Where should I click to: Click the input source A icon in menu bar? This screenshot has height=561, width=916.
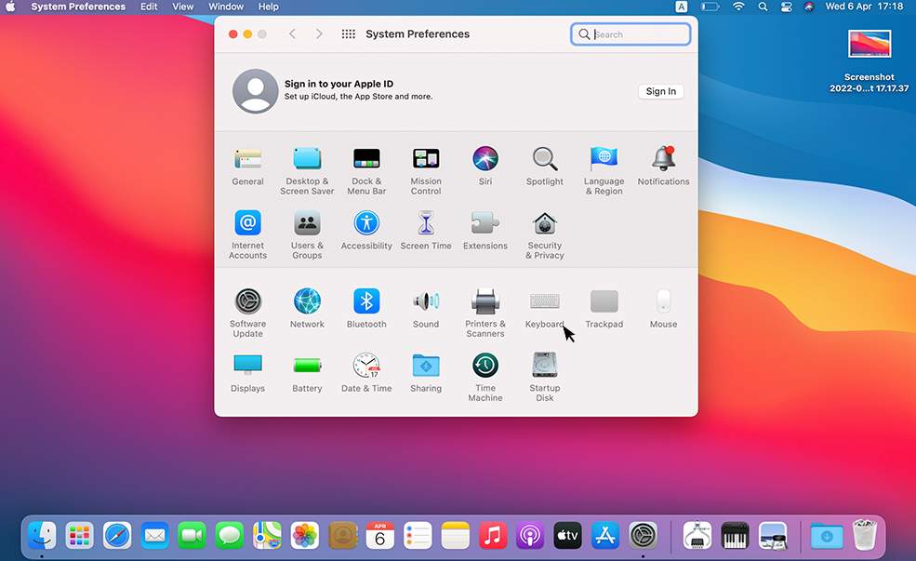pyautogui.click(x=681, y=7)
